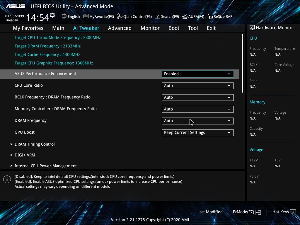The height and width of the screenshot is (225, 300).
Task: Select the Ai Tweaker tab
Action: tap(86, 28)
